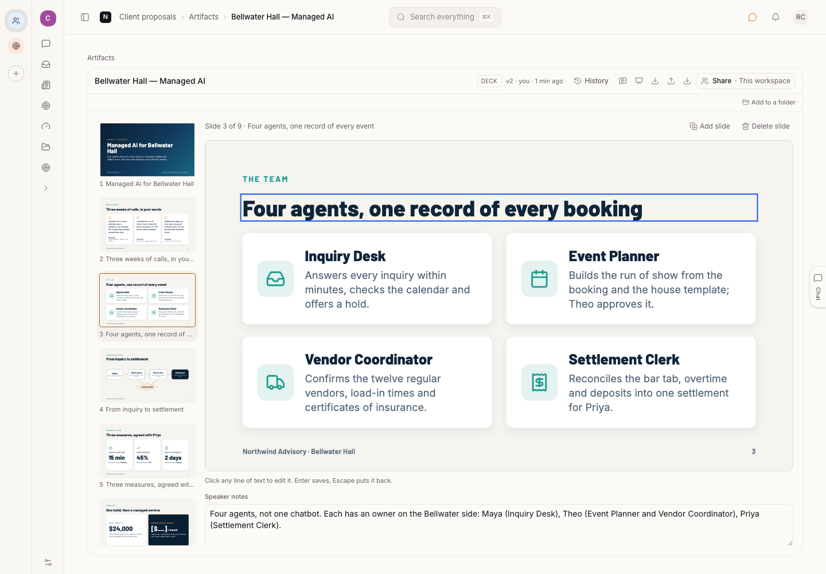Start presentation mode with the easel icon
Viewport: 826px width, 574px height.
[x=639, y=81]
